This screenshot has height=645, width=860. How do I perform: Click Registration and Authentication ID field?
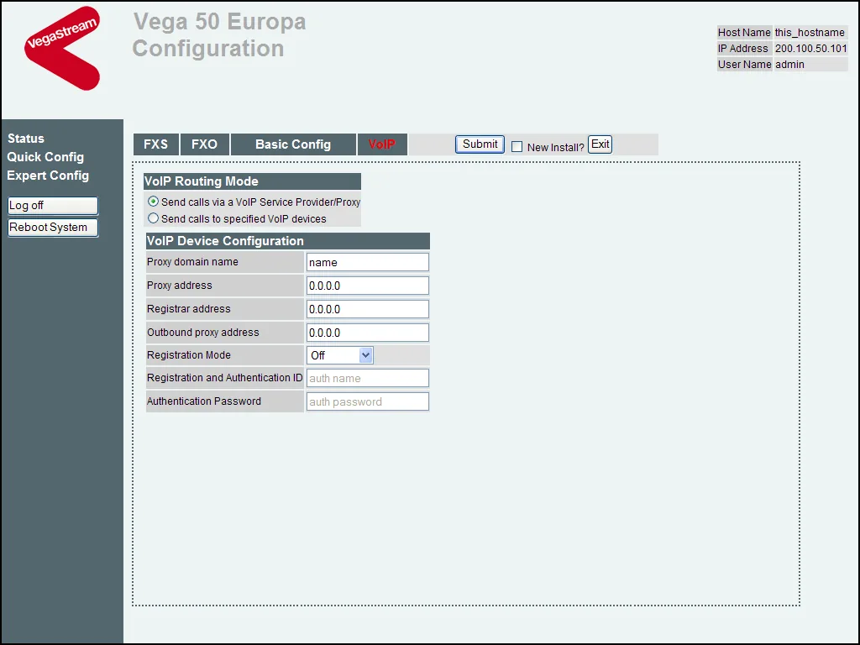tap(368, 379)
